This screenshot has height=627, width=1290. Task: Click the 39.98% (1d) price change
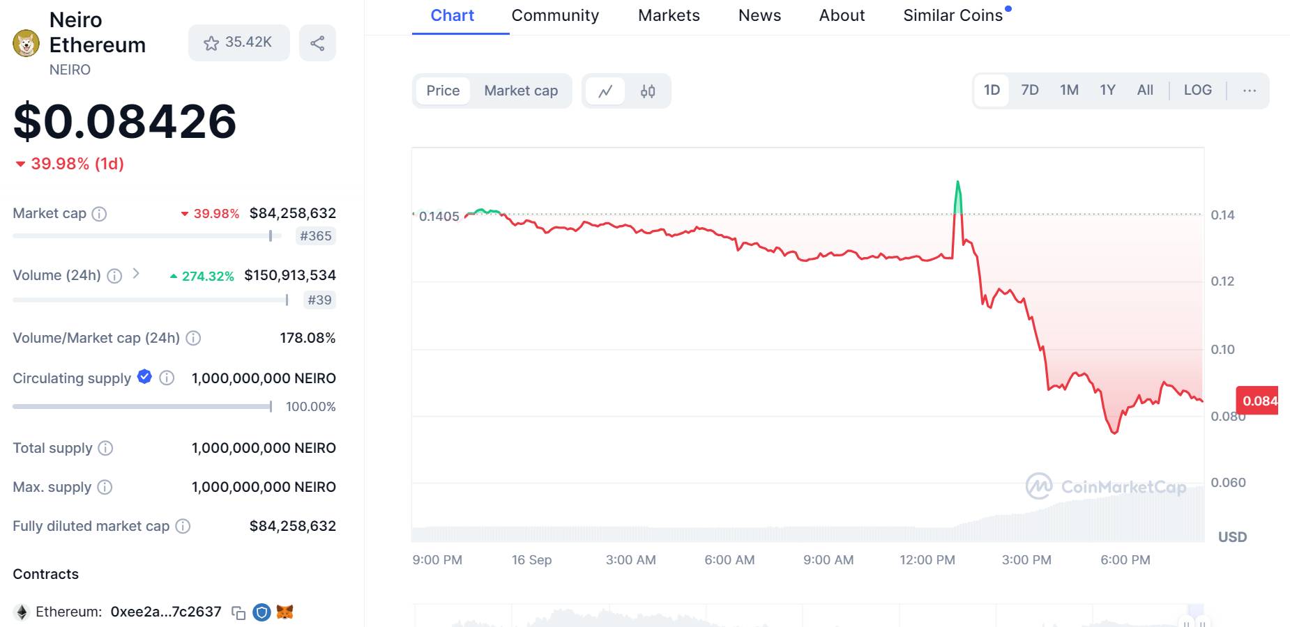70,164
